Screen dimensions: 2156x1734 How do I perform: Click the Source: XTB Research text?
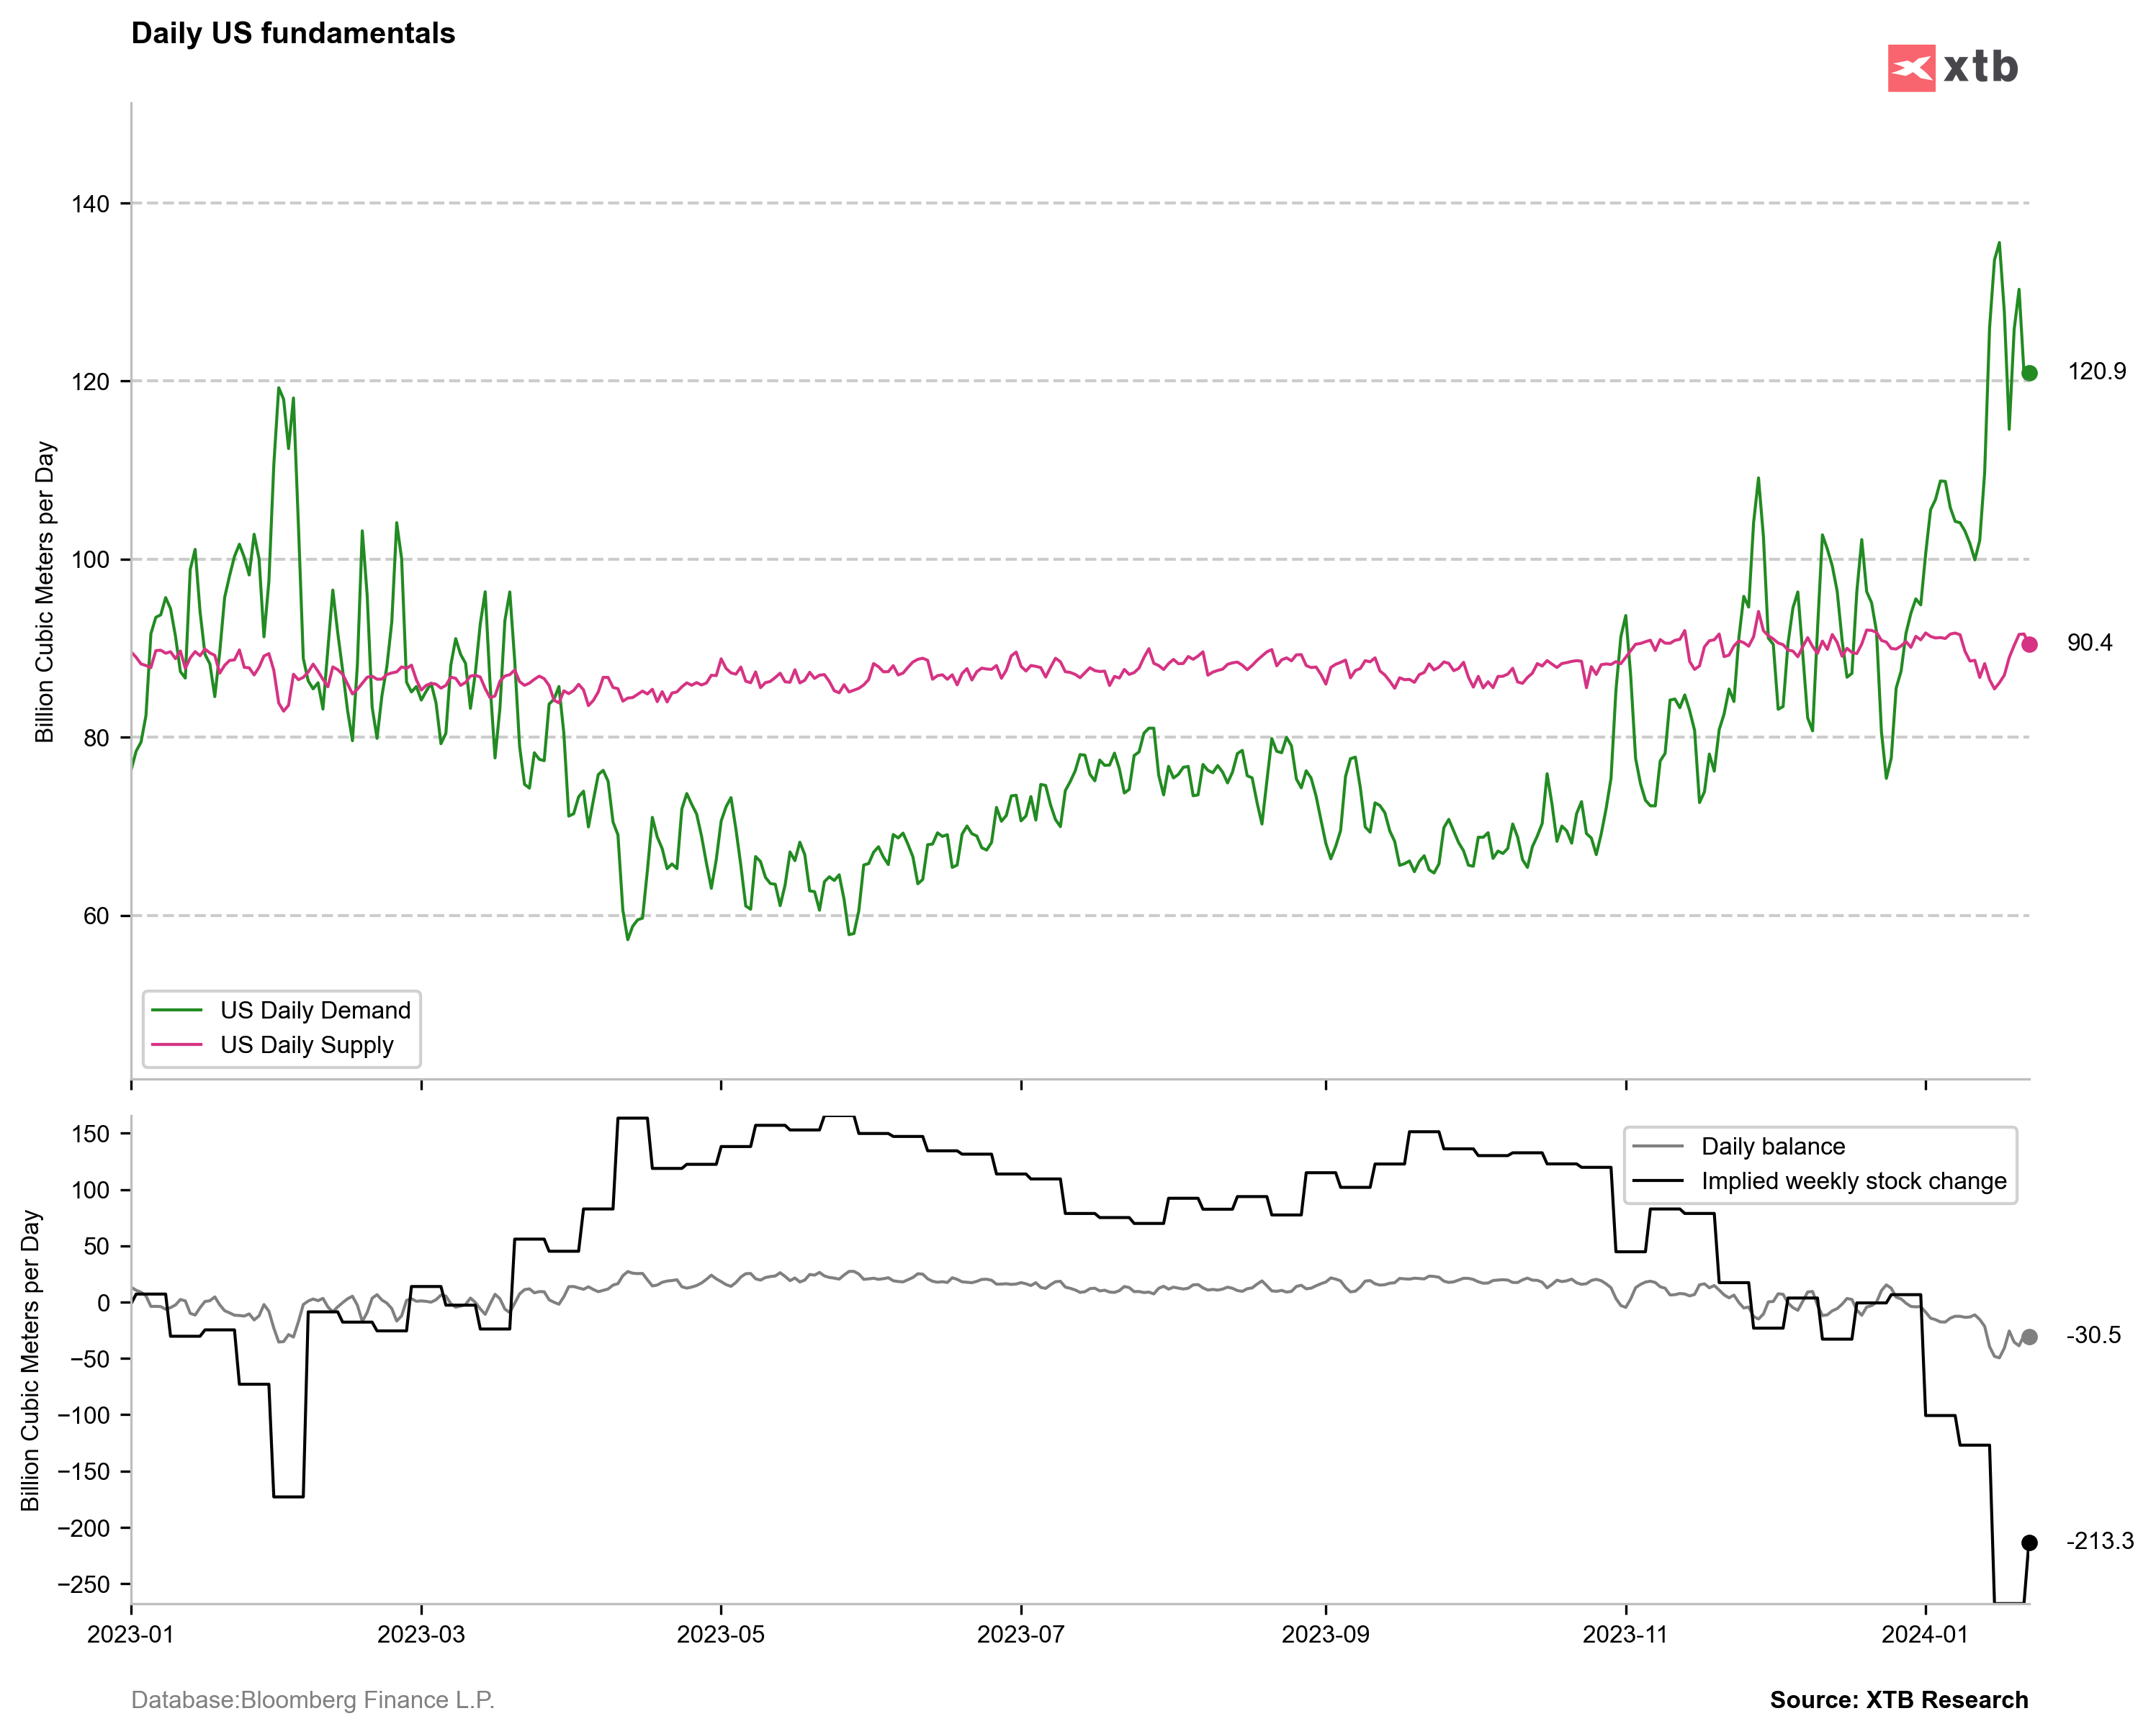pyautogui.click(x=1898, y=1700)
